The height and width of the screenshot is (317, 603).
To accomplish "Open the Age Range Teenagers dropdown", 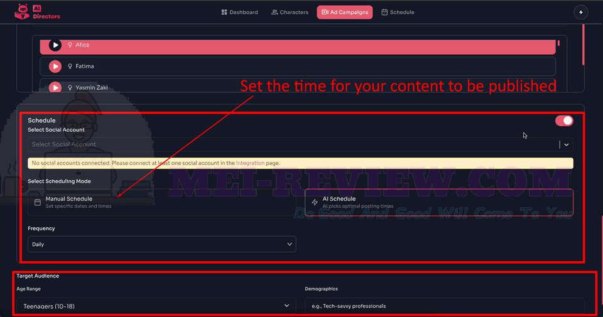I will (x=156, y=306).
